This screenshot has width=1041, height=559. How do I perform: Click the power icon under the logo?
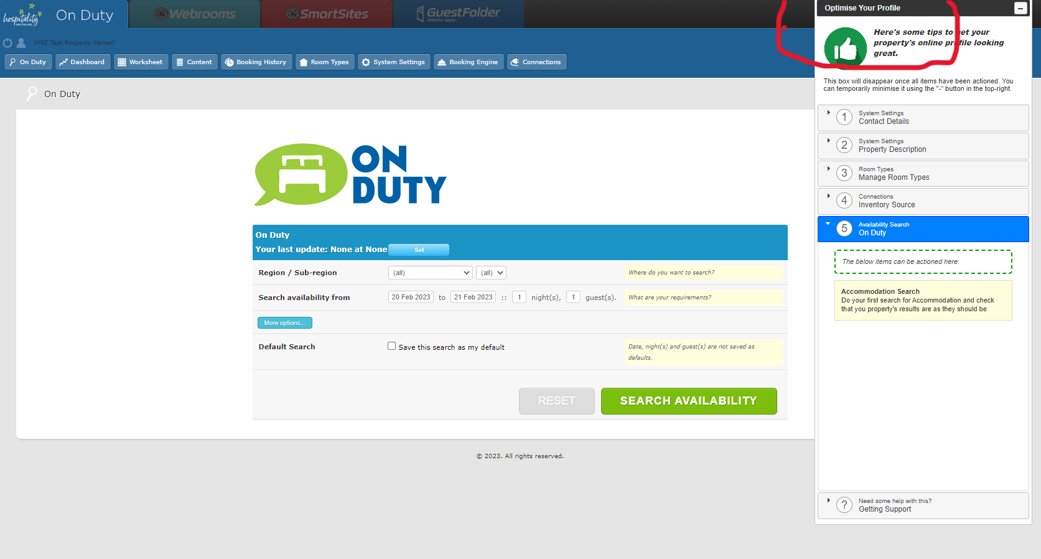(x=7, y=43)
